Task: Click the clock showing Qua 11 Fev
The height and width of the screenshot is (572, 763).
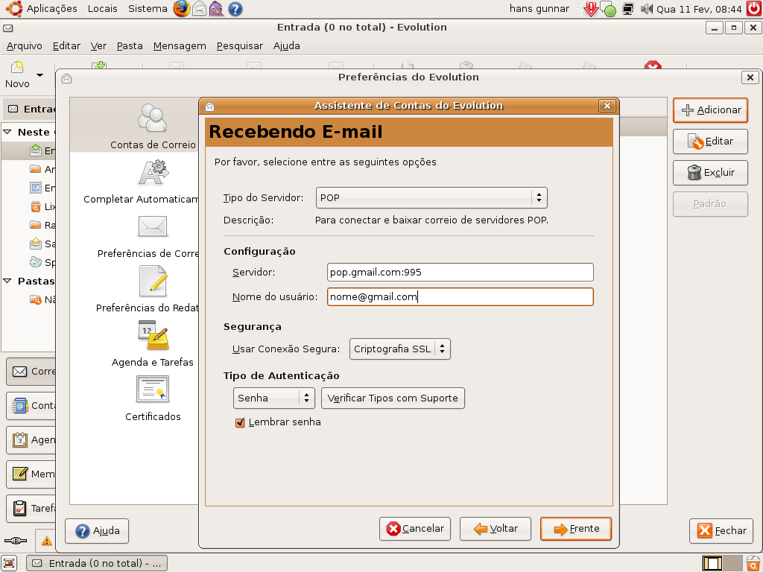Action: pyautogui.click(x=699, y=9)
